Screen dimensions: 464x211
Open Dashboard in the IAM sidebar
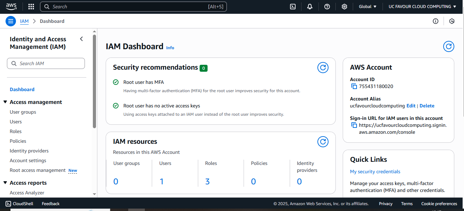[22, 89]
